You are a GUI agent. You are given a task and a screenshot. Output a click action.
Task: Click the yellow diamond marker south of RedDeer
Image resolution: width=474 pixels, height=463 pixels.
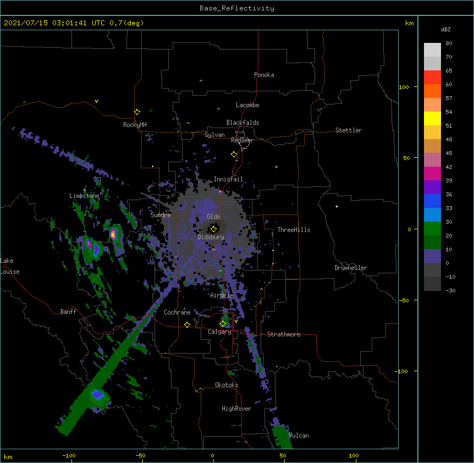click(x=234, y=155)
